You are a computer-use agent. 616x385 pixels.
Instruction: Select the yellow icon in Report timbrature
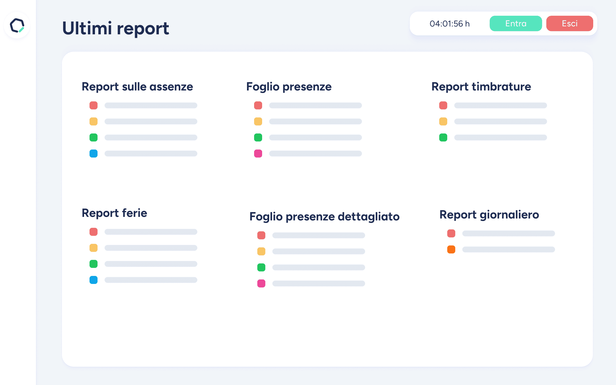pos(443,121)
